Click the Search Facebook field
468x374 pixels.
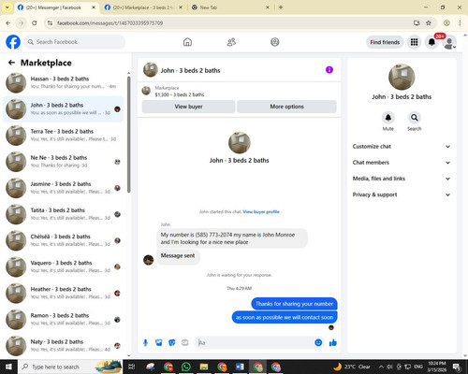pyautogui.click(x=75, y=42)
